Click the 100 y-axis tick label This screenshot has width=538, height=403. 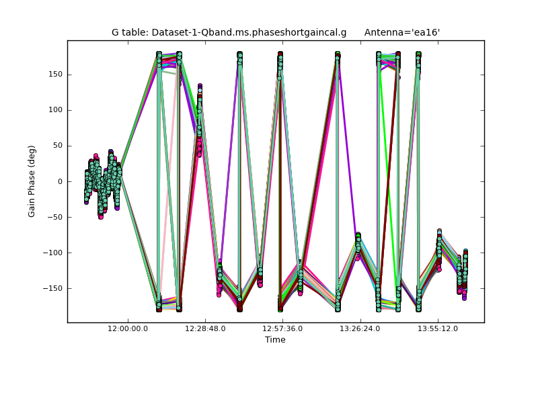[x=54, y=110]
